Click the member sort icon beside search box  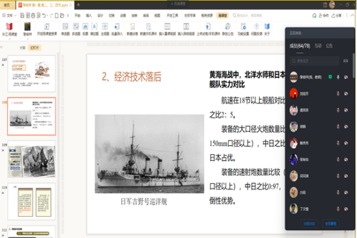coord(345,61)
